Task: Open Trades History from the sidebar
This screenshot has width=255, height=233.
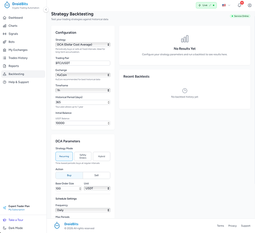Action: click(x=23, y=58)
